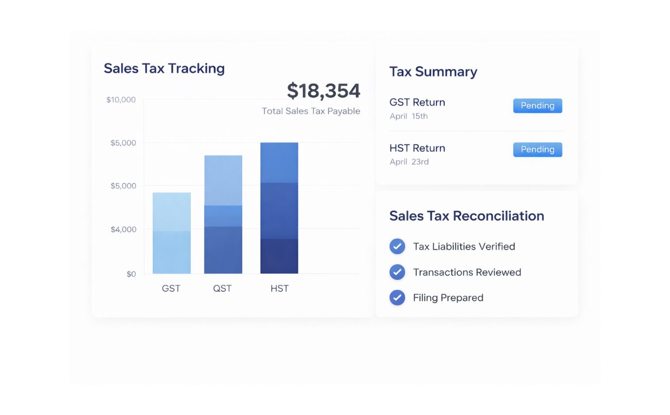The height and width of the screenshot is (415, 670).
Task: Click the Tax Liabilities Verified checkmark
Action: click(x=397, y=246)
